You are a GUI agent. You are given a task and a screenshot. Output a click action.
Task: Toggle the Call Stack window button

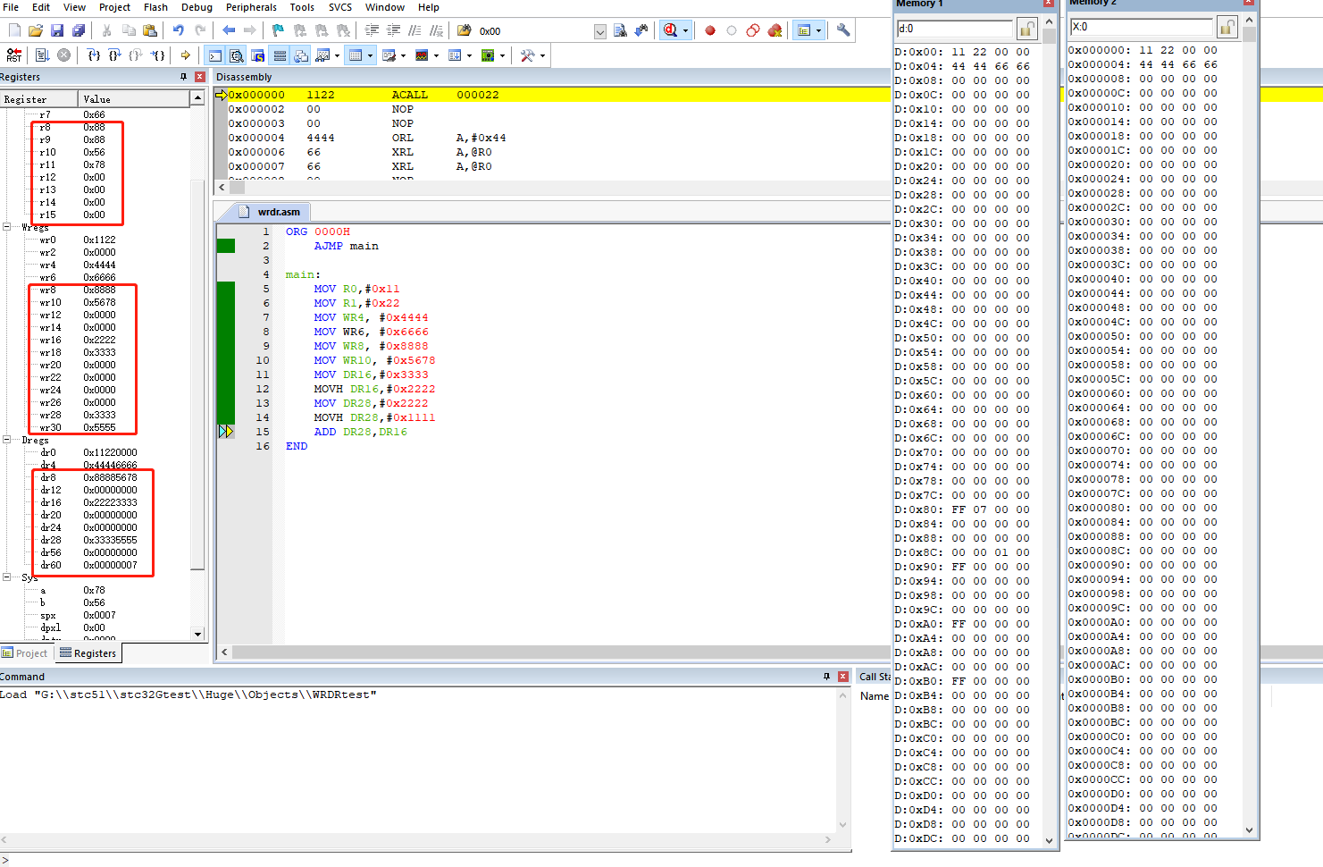tap(300, 55)
